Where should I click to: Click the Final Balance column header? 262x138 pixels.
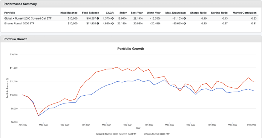[x=90, y=13]
